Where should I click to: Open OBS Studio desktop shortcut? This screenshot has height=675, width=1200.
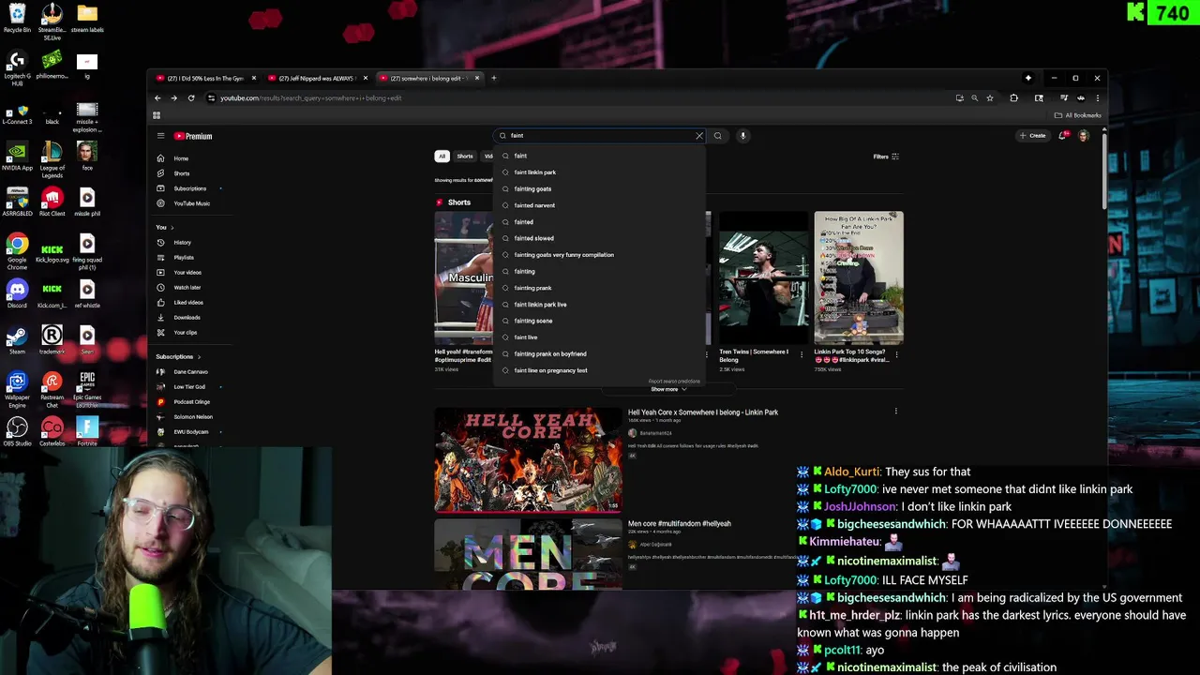[17, 431]
